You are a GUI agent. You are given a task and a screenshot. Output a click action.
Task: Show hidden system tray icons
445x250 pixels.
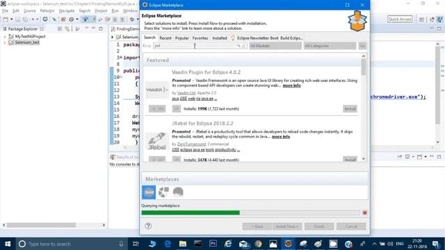click(x=374, y=244)
